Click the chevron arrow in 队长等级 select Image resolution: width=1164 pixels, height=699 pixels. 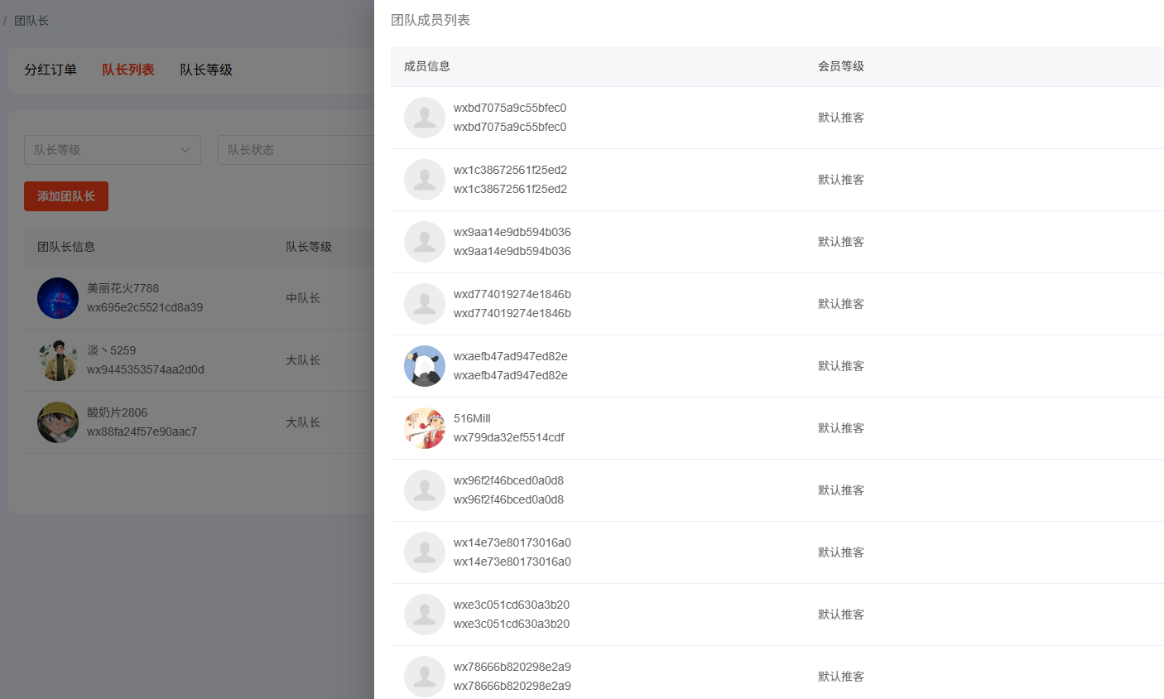click(x=185, y=150)
